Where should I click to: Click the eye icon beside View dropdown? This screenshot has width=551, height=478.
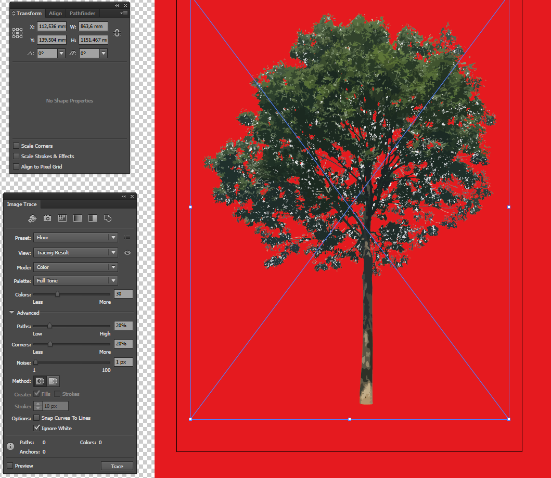pos(127,253)
